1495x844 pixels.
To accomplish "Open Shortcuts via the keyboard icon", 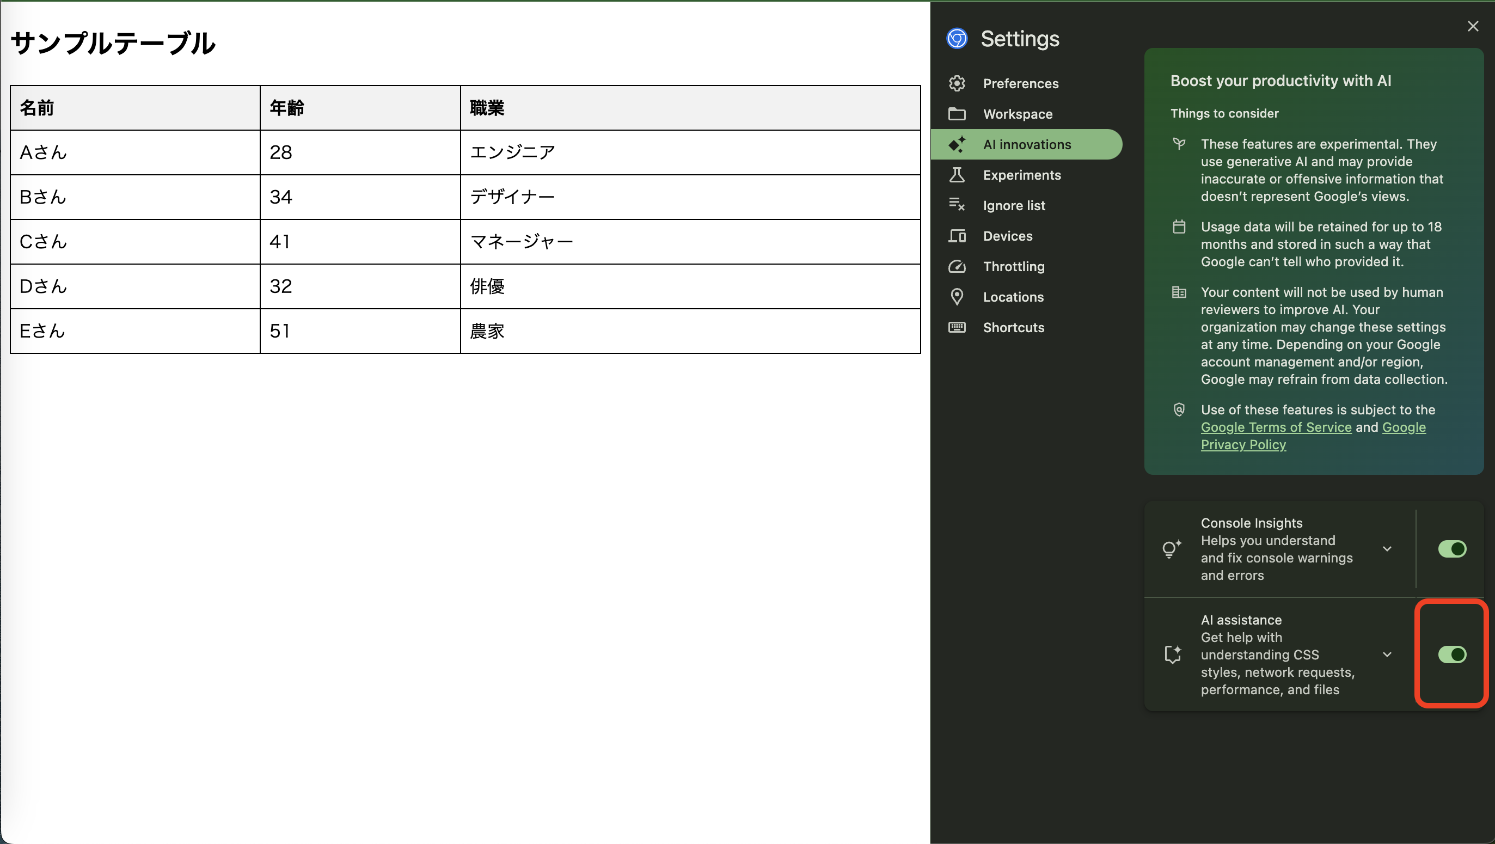I will point(958,327).
